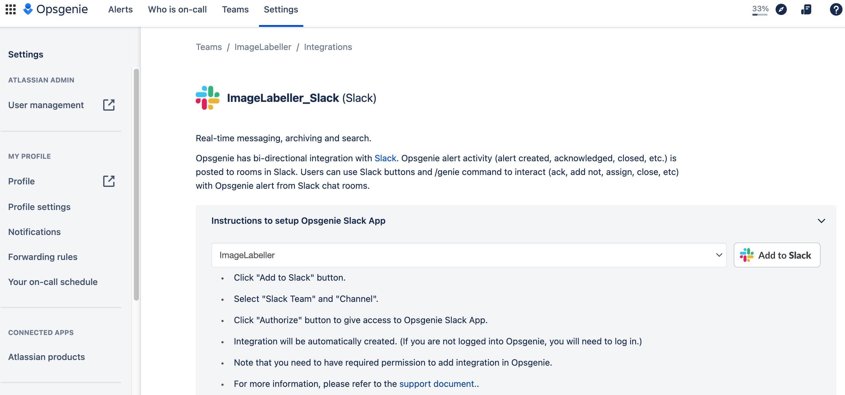Image resolution: width=845 pixels, height=395 pixels.
Task: Click the compass/direction icon top right
Action: (781, 9)
